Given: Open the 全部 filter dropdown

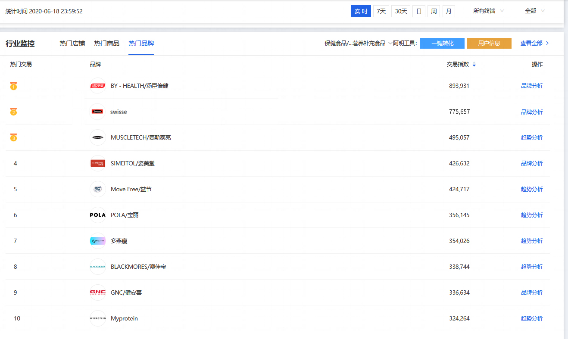Looking at the screenshot, I should [x=534, y=11].
